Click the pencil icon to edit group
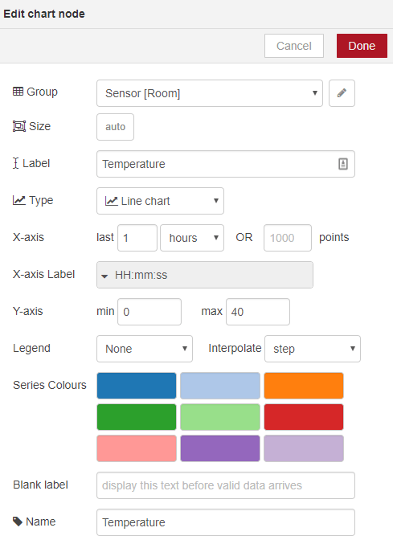Image resolution: width=393 pixels, height=540 pixels. pos(342,93)
